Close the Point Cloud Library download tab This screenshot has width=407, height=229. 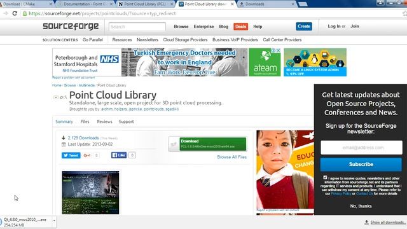click(x=232, y=4)
